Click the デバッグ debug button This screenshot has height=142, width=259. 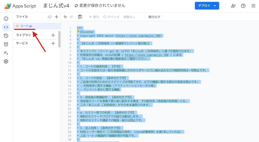111,17
